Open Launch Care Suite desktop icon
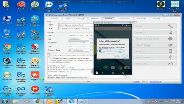 click(x=7, y=63)
